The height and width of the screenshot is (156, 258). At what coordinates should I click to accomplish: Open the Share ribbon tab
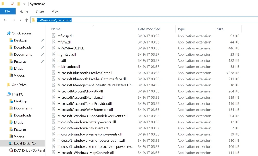pyautogui.click(x=40, y=11)
